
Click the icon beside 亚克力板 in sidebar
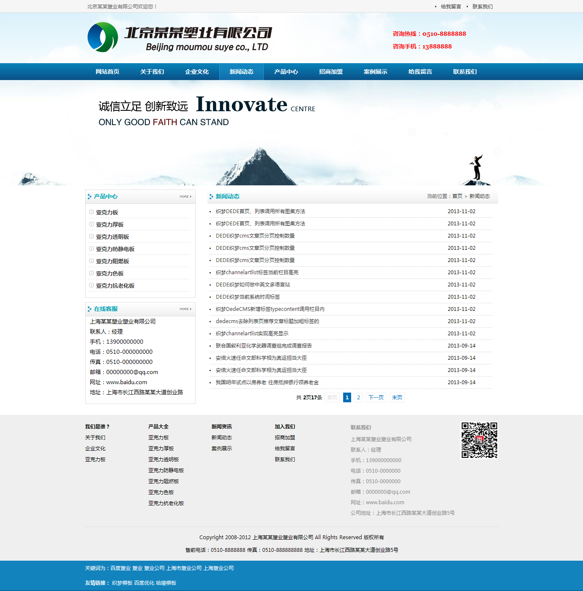click(91, 212)
